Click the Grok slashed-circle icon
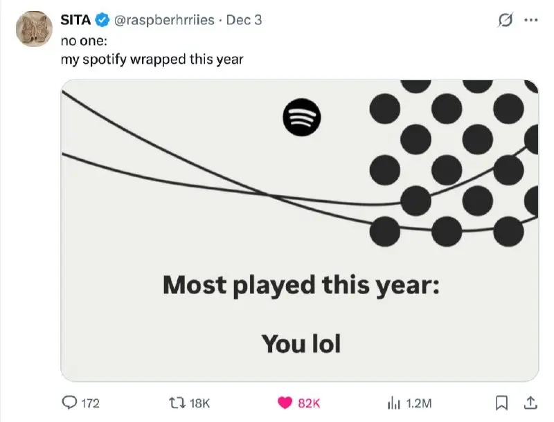 point(505,20)
